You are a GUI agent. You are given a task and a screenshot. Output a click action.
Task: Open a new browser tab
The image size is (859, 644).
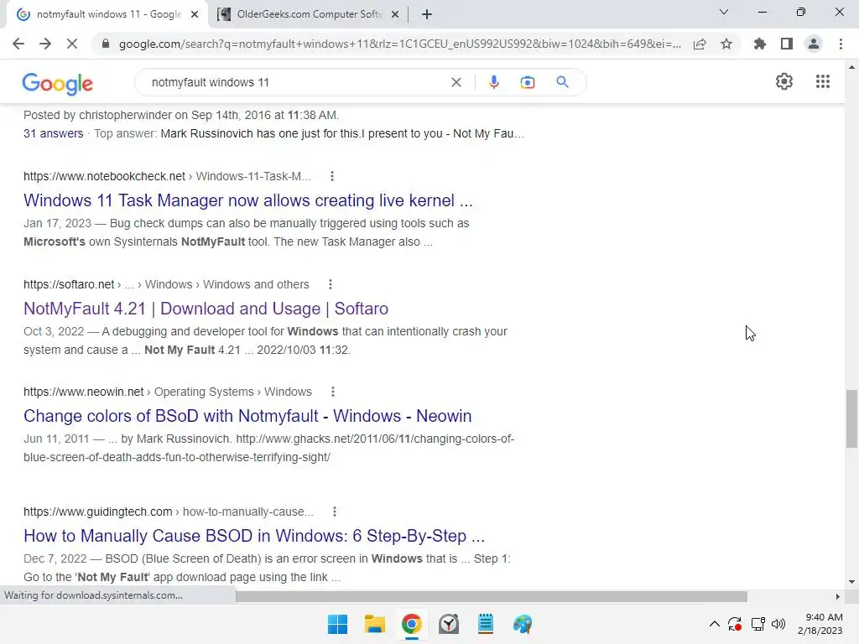(427, 15)
